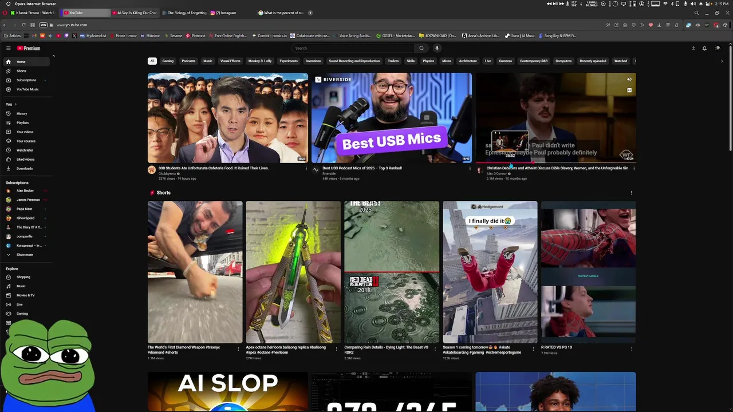
Task: Reload the page with the refresh icon
Action: (x=23, y=25)
